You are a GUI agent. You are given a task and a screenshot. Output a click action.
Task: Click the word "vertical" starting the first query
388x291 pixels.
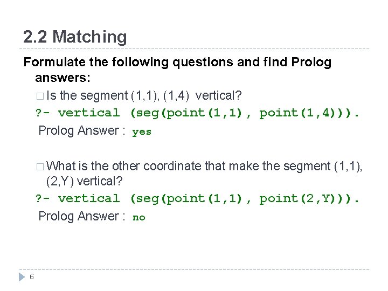pos(89,113)
